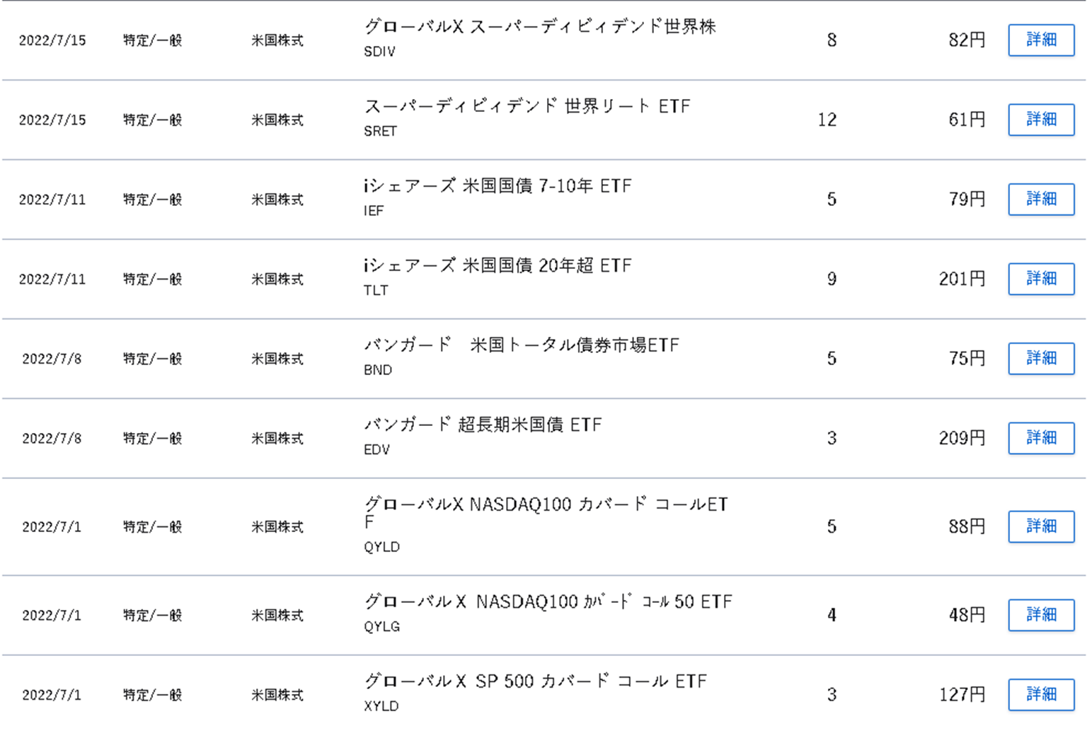Image resolution: width=1087 pixels, height=733 pixels.
Task: Select the グローバルX SP 500 カバード コール ETF name
Action: (535, 681)
